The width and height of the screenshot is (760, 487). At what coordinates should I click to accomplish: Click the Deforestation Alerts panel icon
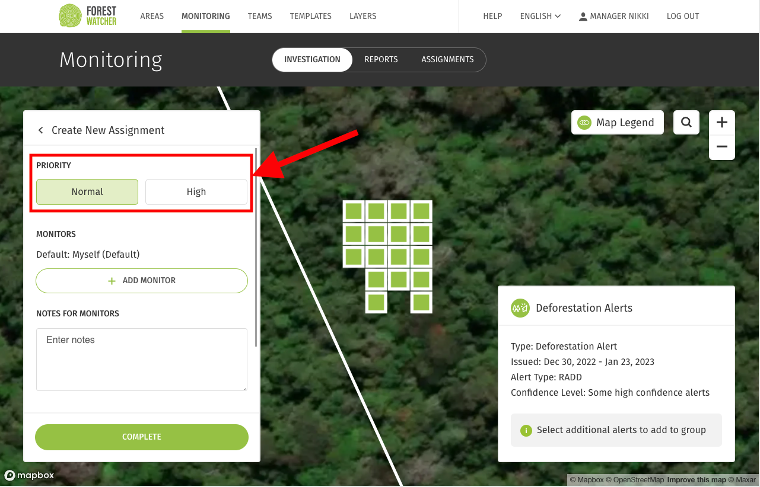[520, 307]
